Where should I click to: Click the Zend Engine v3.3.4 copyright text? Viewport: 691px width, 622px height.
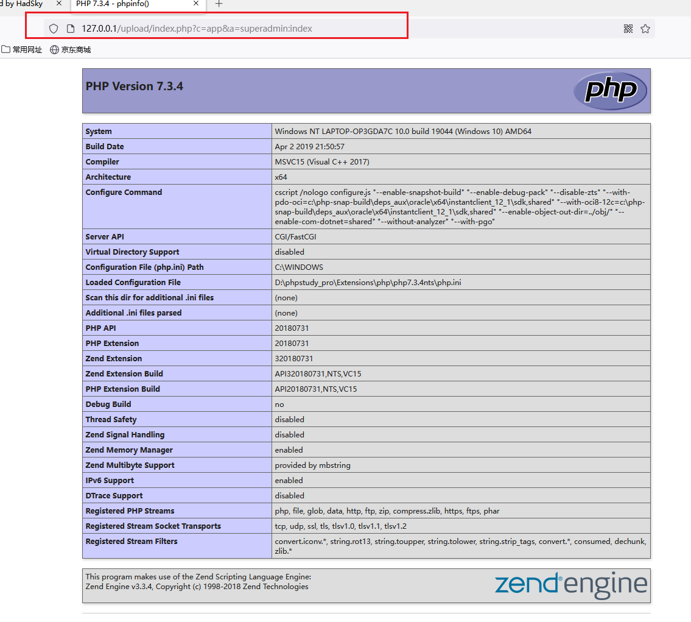tap(197, 586)
